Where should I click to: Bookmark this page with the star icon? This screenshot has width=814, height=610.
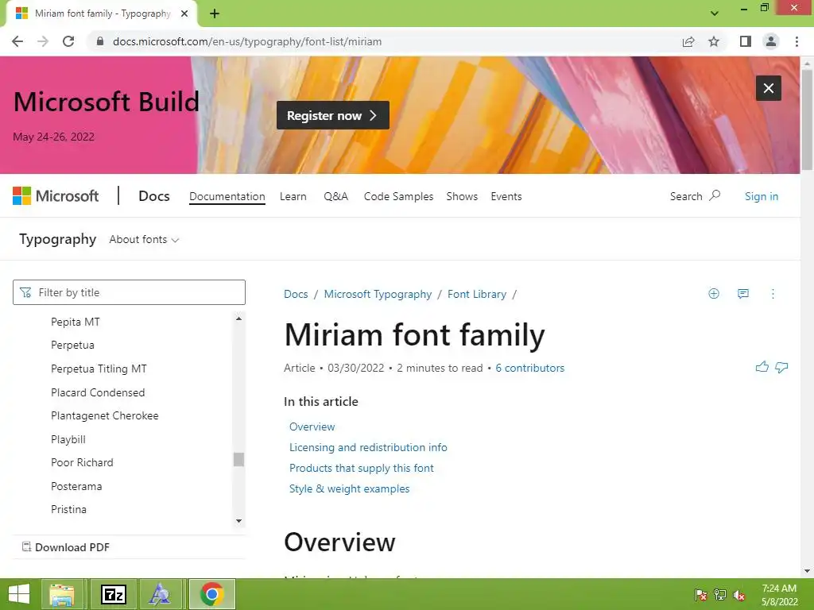point(714,41)
